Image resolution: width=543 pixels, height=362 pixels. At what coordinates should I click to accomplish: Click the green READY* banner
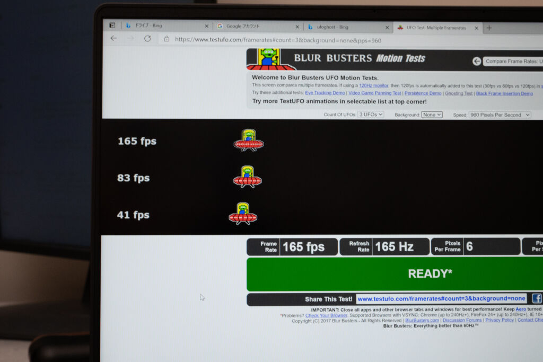tap(395, 273)
